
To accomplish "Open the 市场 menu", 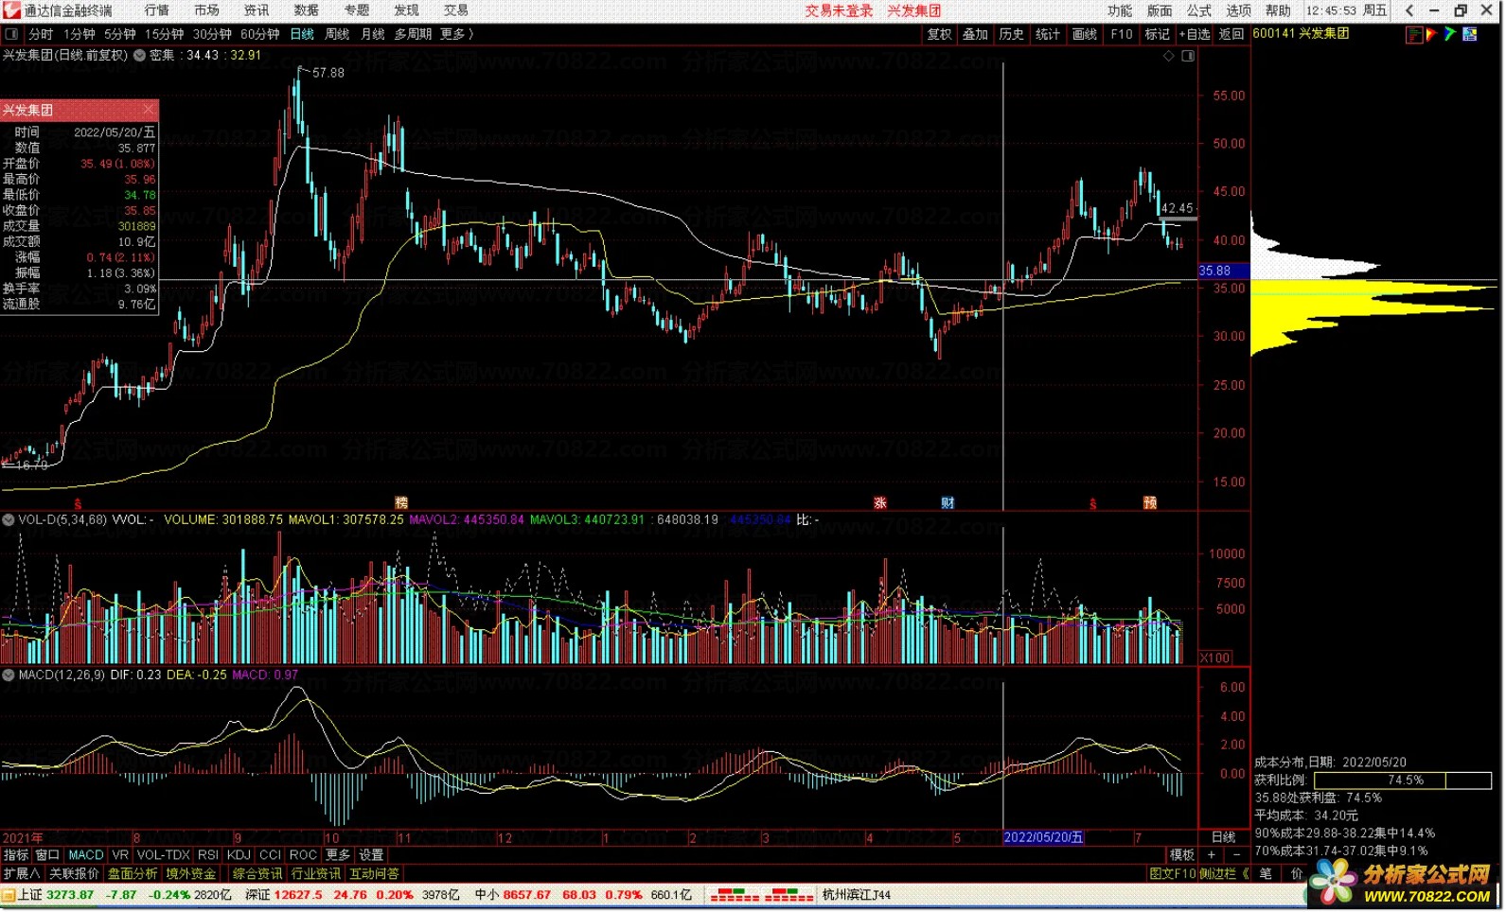I will pyautogui.click(x=206, y=10).
